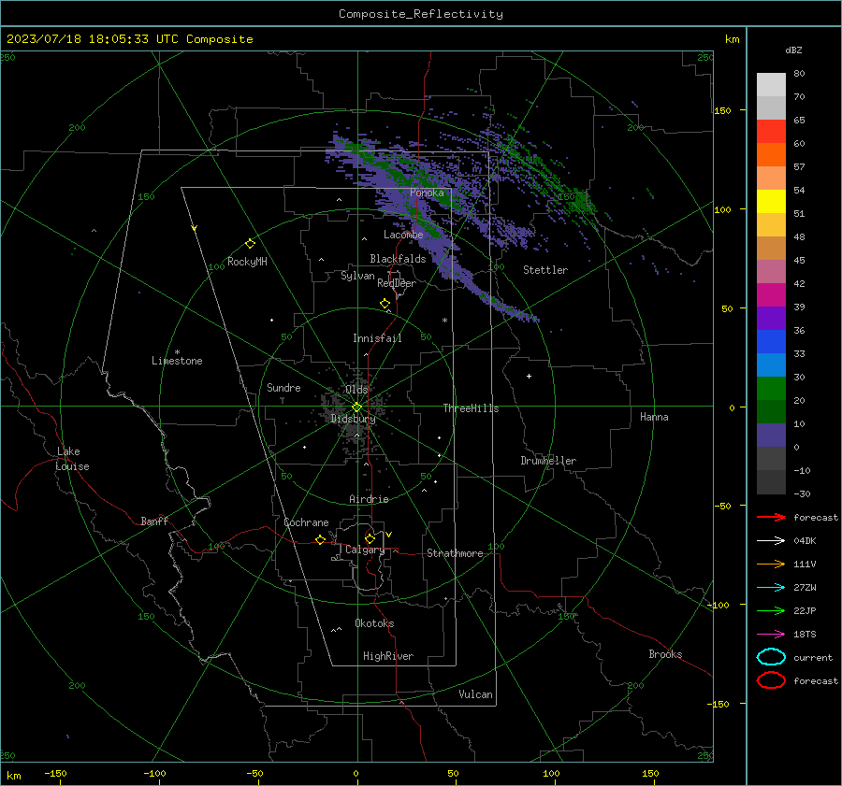Select the 30 dBZ green color swatch
The image size is (842, 786).
point(771,389)
